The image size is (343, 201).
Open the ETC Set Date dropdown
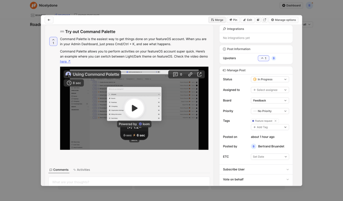pos(270,157)
